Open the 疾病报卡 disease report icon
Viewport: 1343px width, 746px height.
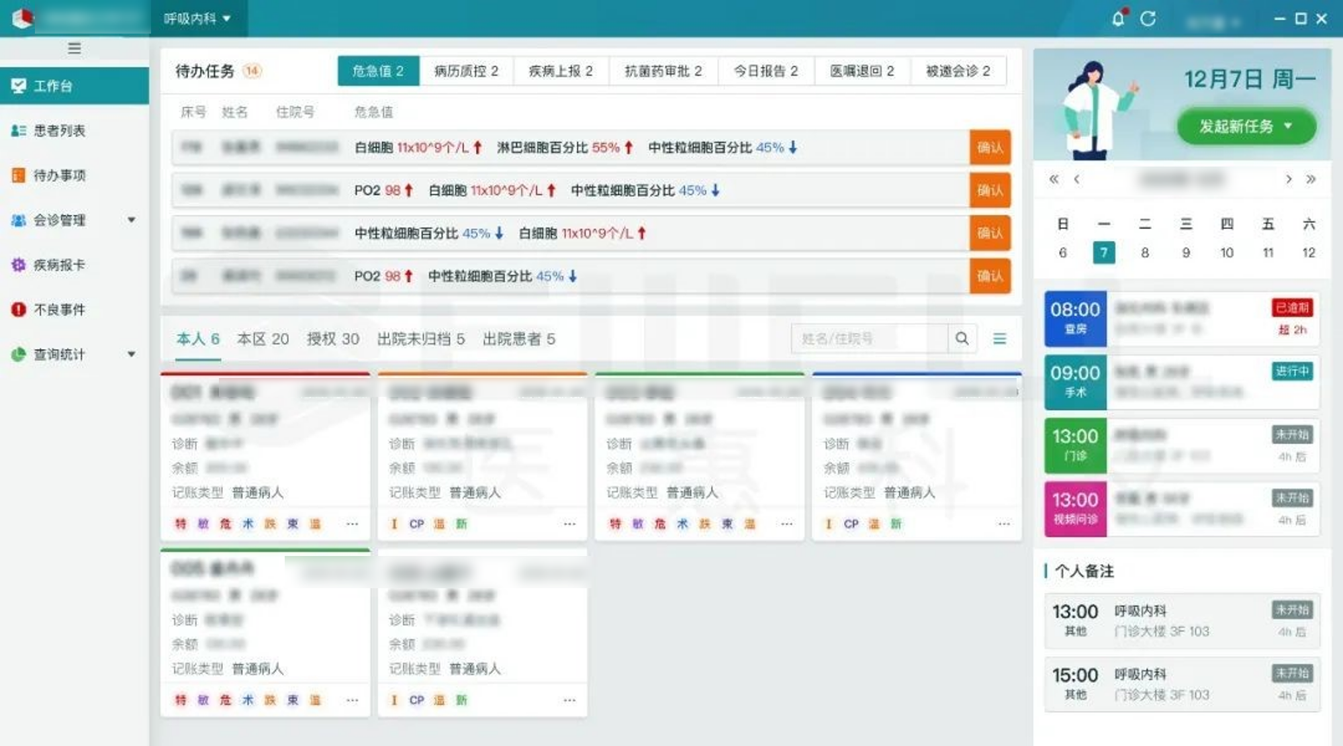click(18, 265)
